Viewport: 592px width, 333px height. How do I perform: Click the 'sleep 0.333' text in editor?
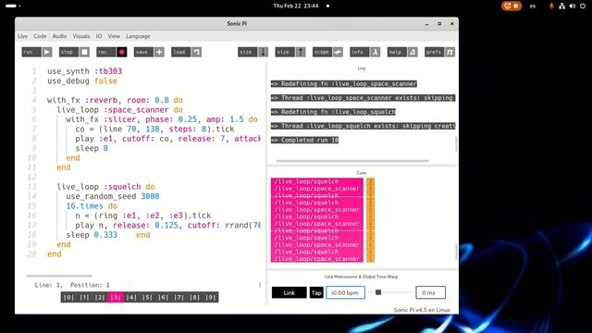tap(92, 235)
